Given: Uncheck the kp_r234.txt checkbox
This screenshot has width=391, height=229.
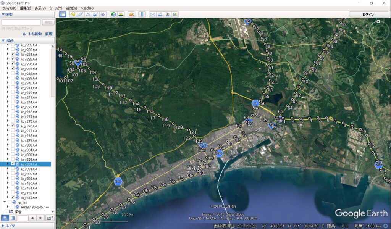Looking at the screenshot, I should pos(13,55).
